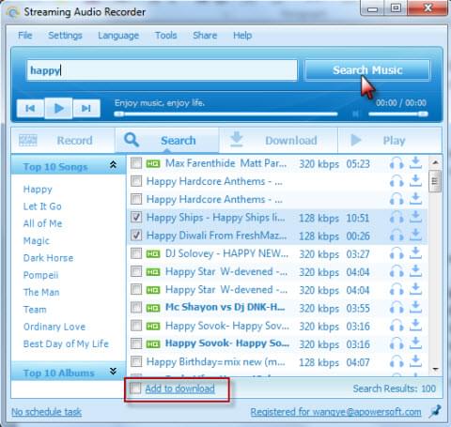Open the Language menu
Screen dimensions: 451x427
(118, 36)
